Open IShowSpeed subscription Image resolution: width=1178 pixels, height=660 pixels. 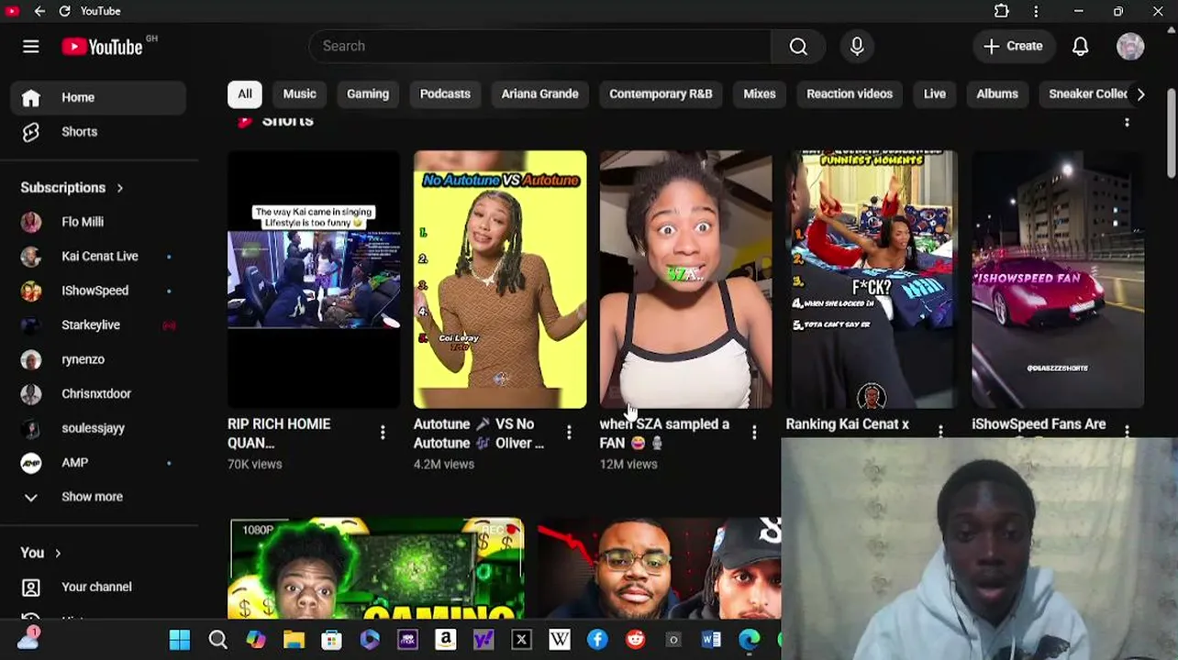point(98,291)
